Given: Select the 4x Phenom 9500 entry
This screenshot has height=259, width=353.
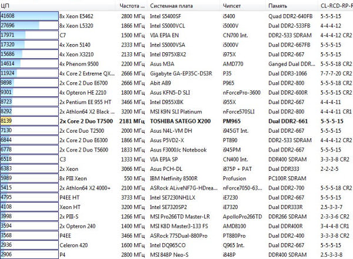Looking at the screenshot, I should tap(79, 64).
